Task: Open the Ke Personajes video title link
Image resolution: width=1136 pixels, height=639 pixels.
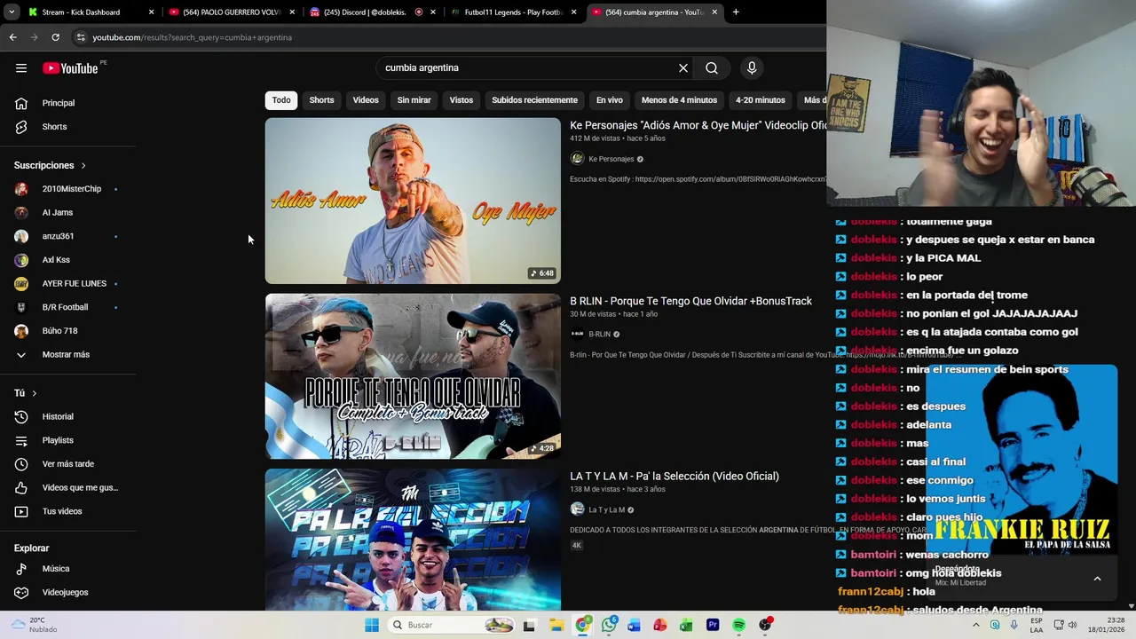Action: pyautogui.click(x=698, y=126)
